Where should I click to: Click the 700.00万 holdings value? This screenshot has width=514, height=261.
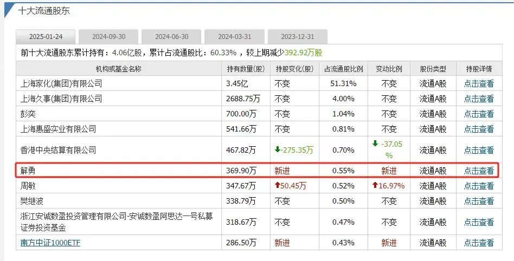point(241,114)
